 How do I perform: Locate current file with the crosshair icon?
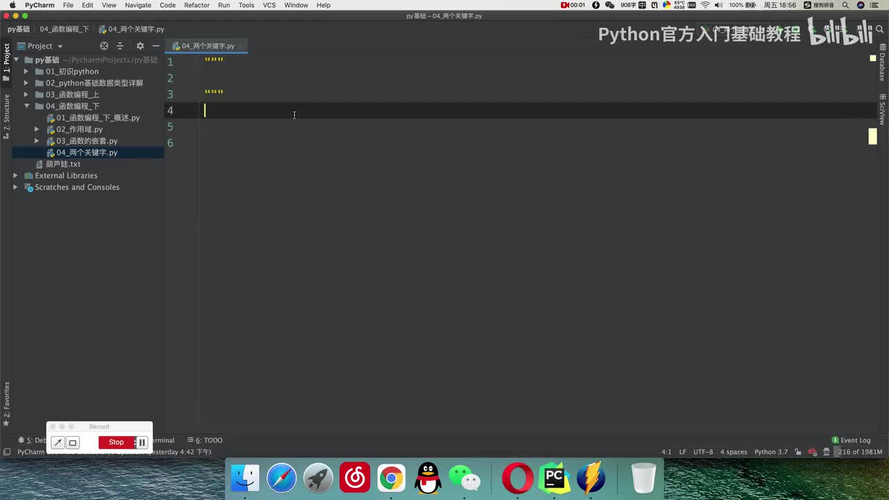click(x=104, y=46)
